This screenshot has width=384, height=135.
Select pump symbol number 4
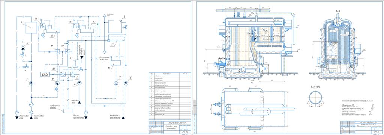[79, 84]
